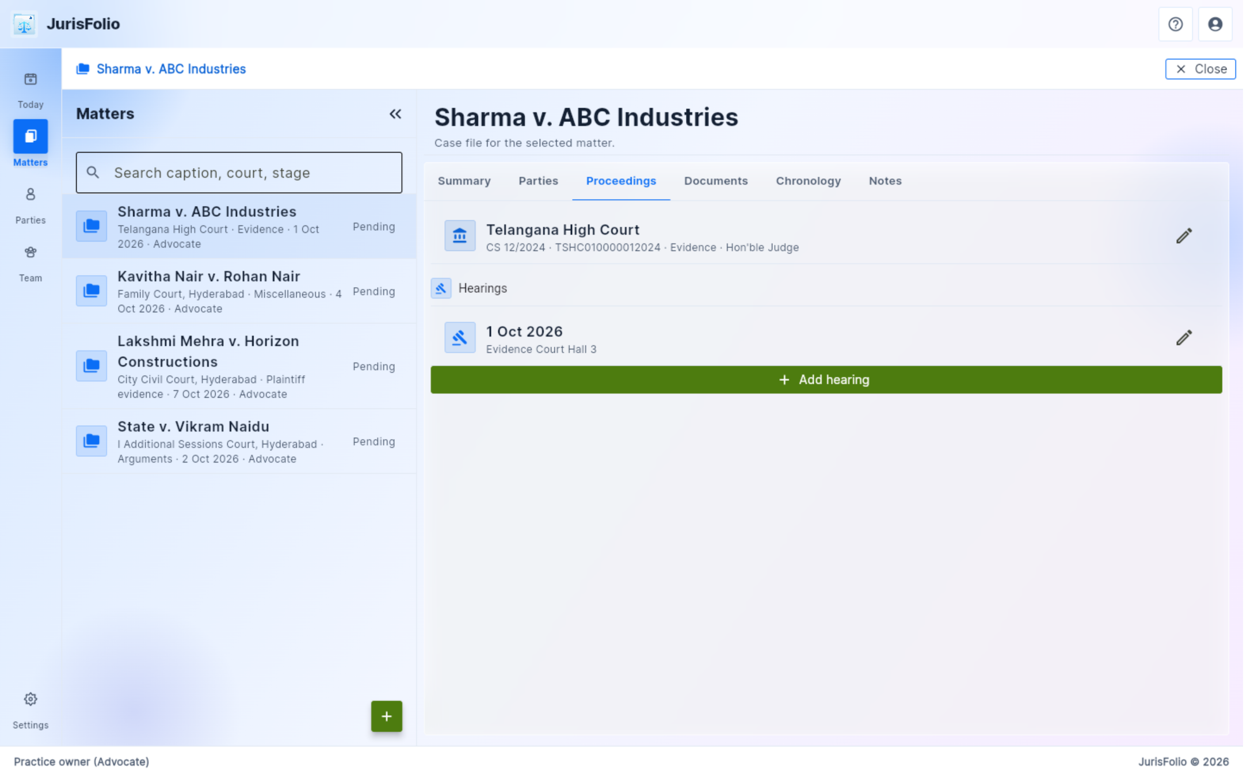Edit Telangana High Court proceeding pencil
The width and height of the screenshot is (1258, 771).
(x=1184, y=236)
